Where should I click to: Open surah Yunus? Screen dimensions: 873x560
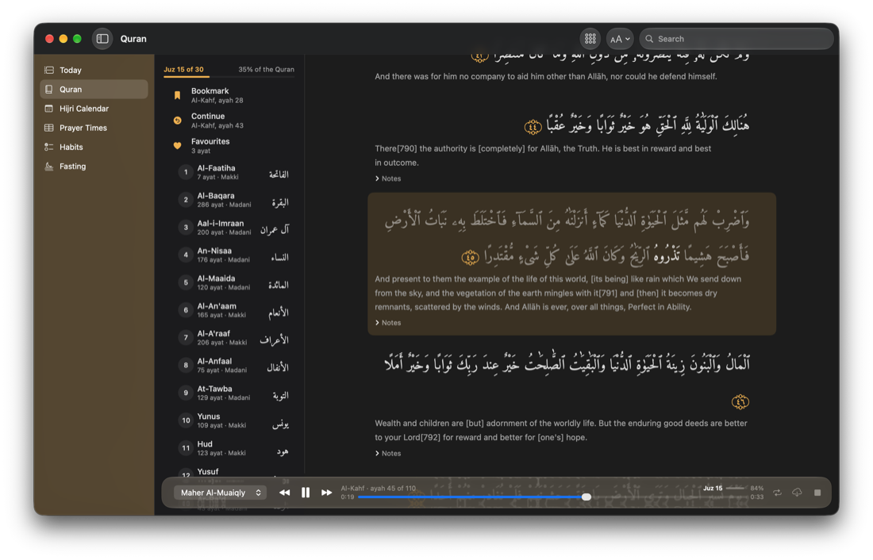tap(233, 420)
